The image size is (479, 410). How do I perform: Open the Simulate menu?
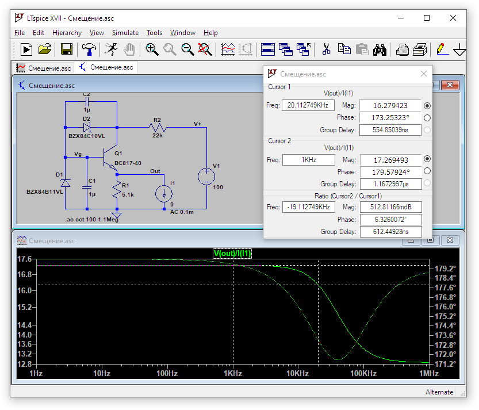(125, 33)
